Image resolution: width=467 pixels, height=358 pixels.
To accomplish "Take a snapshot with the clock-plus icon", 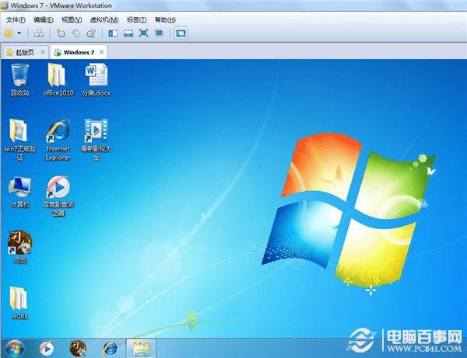I will pos(61,33).
